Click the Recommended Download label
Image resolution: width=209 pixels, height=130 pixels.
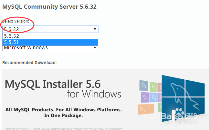point(29,63)
